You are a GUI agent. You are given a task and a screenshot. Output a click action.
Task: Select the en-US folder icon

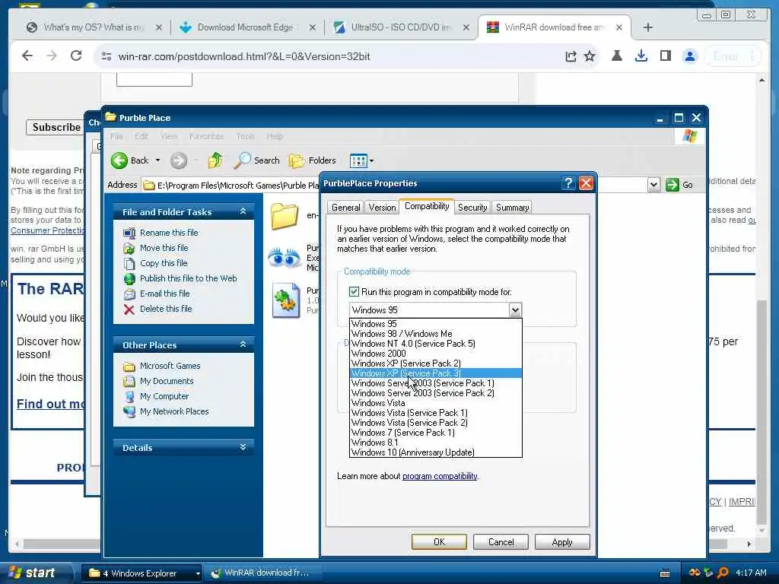tap(285, 216)
